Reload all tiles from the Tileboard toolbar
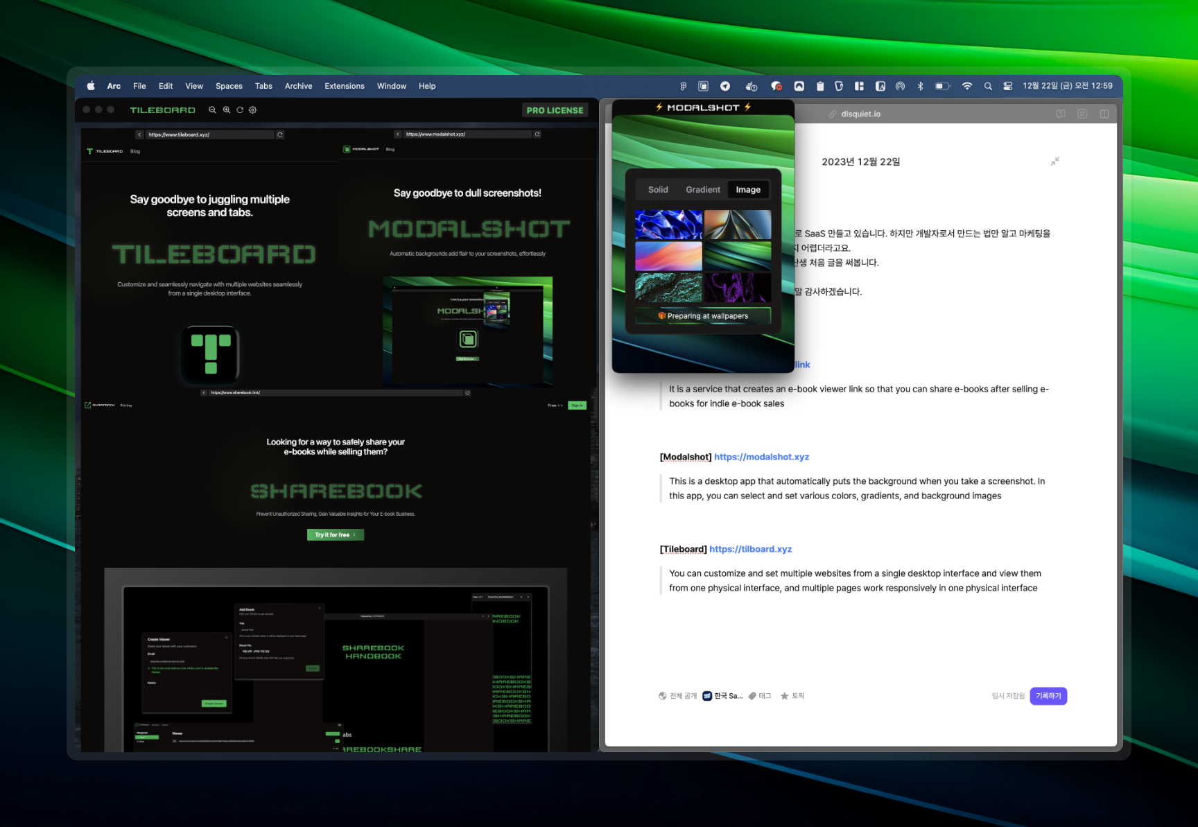The width and height of the screenshot is (1198, 827). pos(240,110)
